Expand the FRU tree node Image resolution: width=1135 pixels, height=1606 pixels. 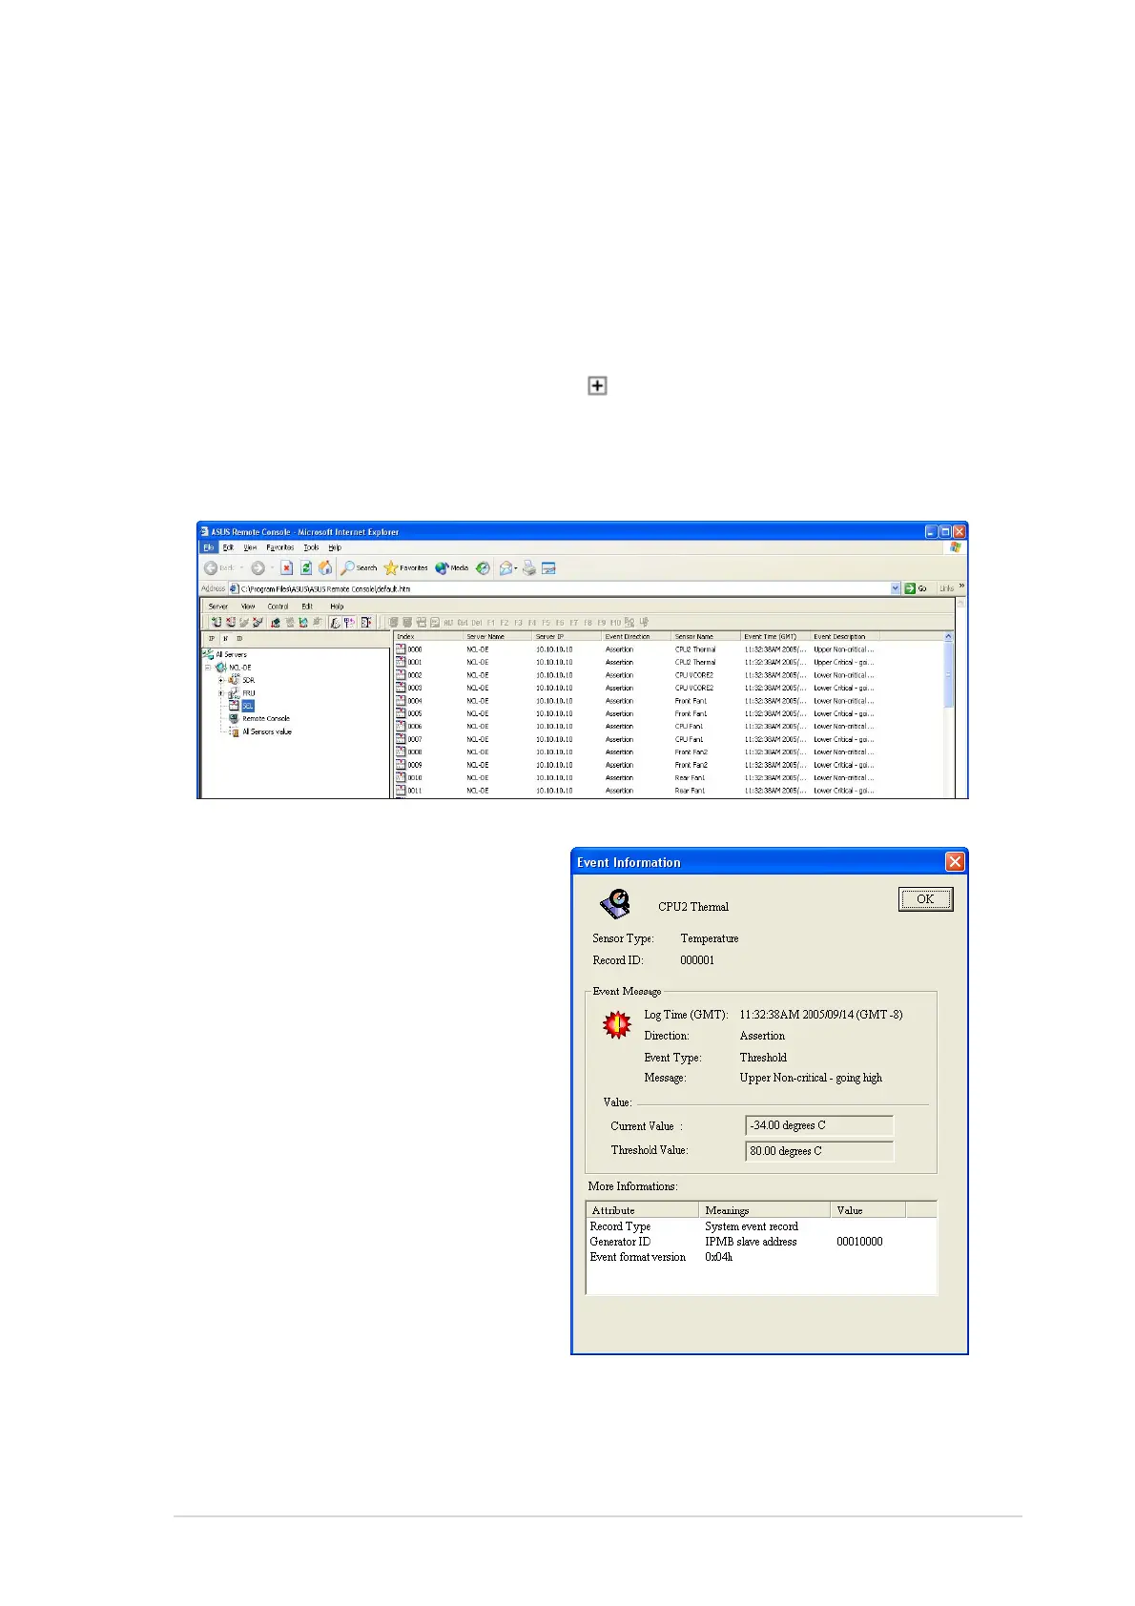point(221,693)
